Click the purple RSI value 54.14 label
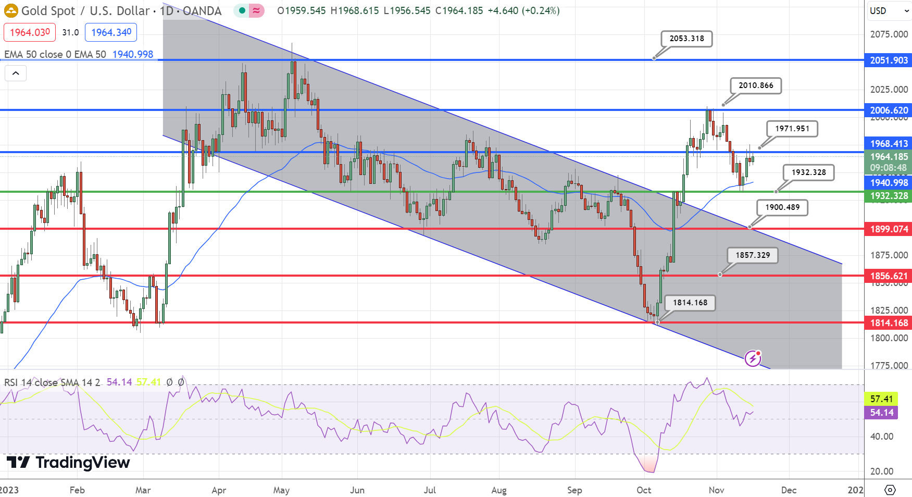This screenshot has width=912, height=497. click(x=881, y=413)
